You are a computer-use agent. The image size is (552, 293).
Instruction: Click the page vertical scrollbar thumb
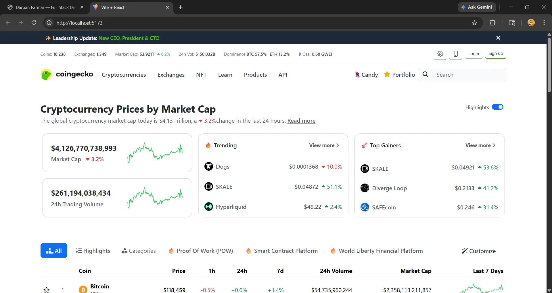tap(549, 65)
